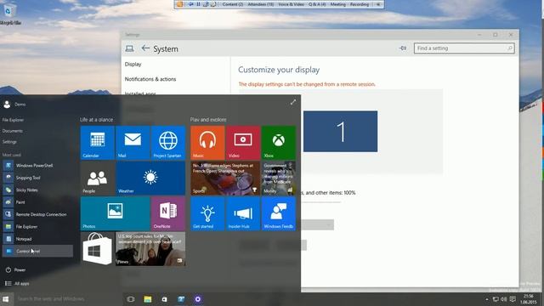This screenshot has height=306, width=544.
Task: Launch the OneNote tile
Action: pyautogui.click(x=168, y=213)
